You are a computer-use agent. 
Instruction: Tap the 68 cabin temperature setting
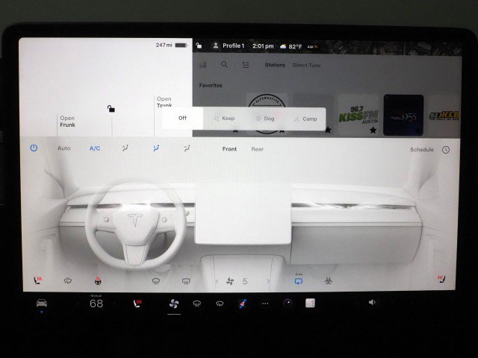[x=96, y=304]
